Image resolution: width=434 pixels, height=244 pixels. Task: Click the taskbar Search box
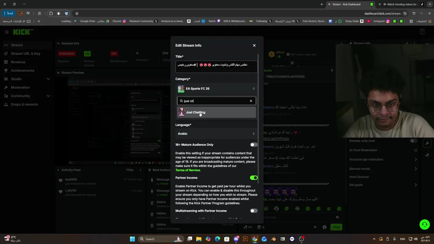tap(160, 239)
